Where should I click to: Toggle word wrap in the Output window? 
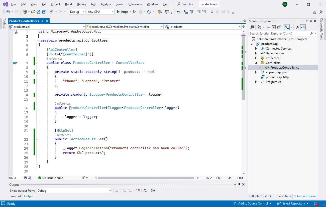click(145, 190)
